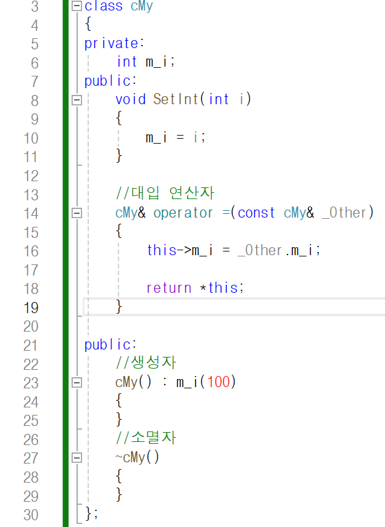This screenshot has width=385, height=527.
Task: Click '_Other.m_i' on line 16
Action: point(279,250)
